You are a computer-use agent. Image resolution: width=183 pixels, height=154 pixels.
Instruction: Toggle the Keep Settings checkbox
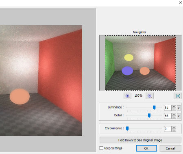pyautogui.click(x=101, y=148)
